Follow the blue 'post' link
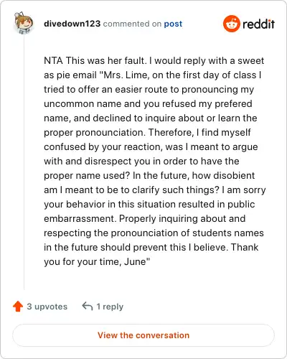Image resolution: width=287 pixels, height=359 pixels. (173, 24)
